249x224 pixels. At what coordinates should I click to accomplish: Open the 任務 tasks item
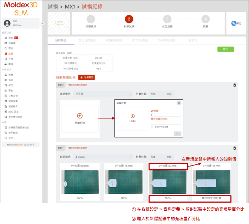pos(9,59)
